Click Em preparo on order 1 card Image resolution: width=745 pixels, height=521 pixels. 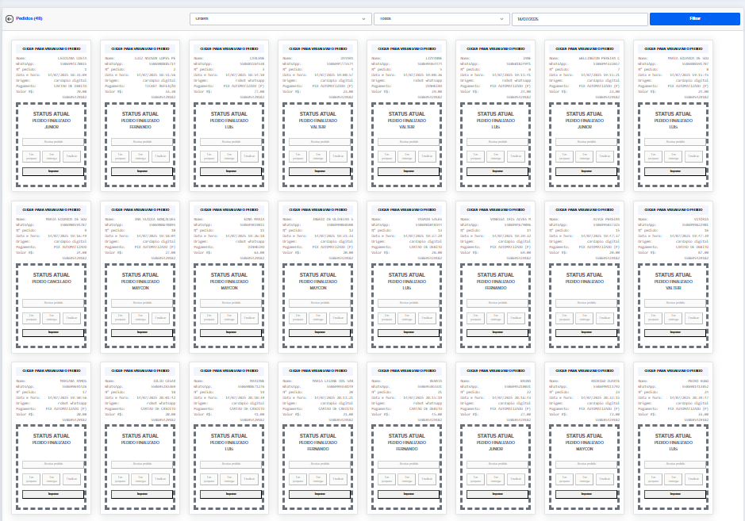point(32,156)
